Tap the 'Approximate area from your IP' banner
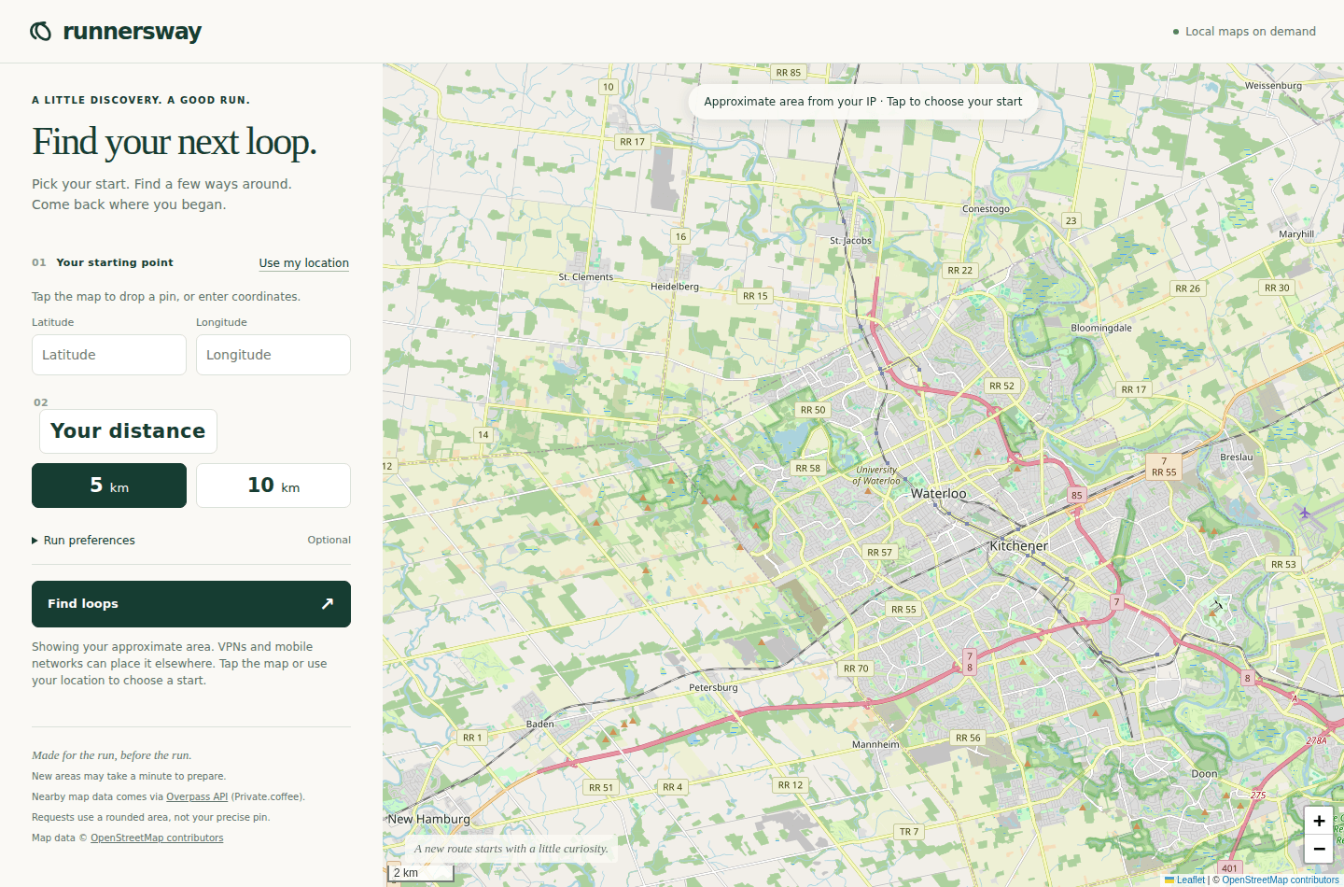1344x887 pixels. coord(863,102)
